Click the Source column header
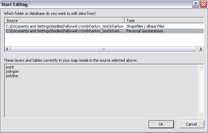208x133 pixels. [x=65, y=21]
